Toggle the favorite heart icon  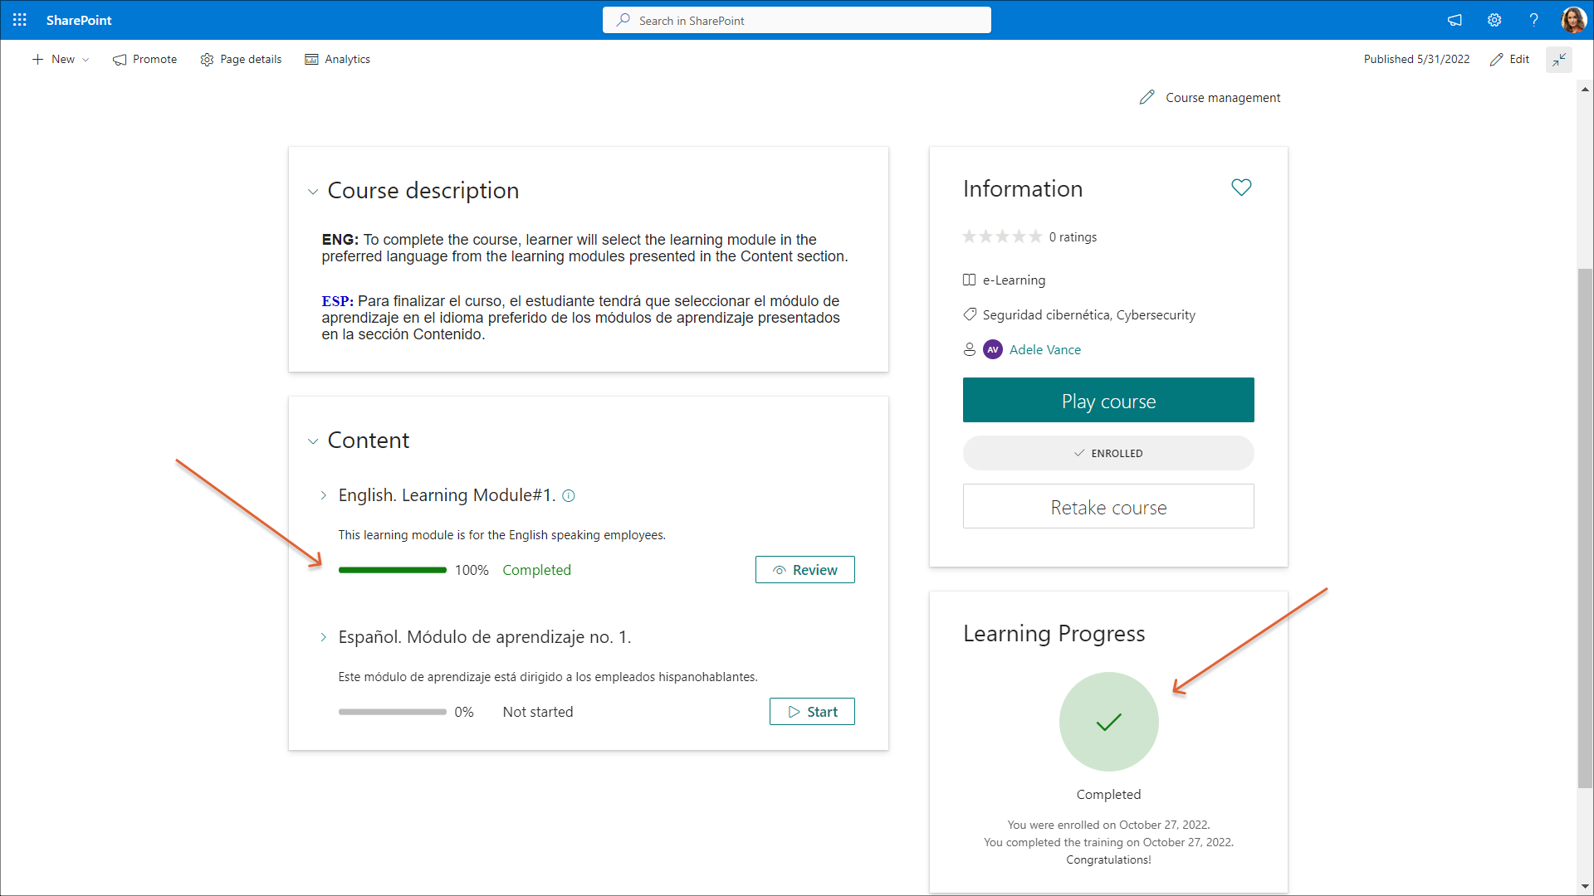click(1241, 188)
